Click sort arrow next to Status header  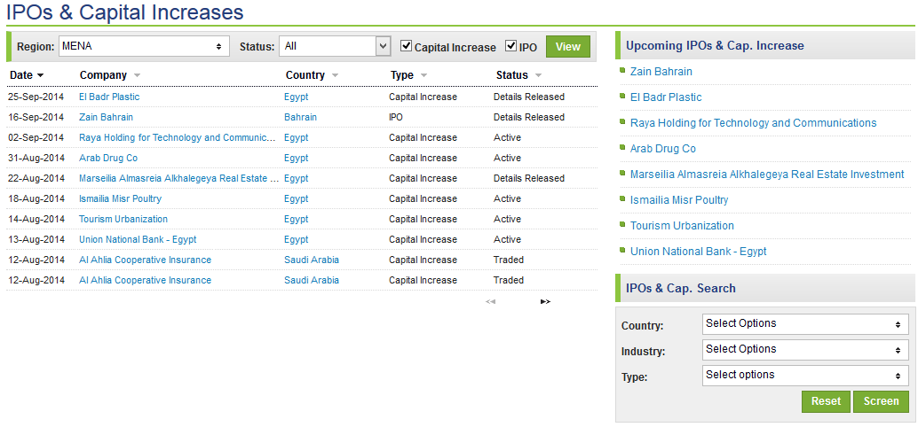coord(538,75)
